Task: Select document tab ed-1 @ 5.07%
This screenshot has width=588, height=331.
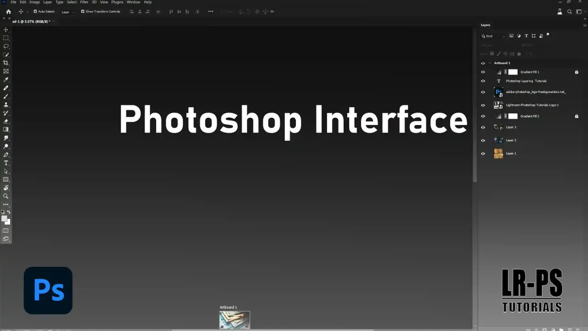Action: click(x=31, y=22)
